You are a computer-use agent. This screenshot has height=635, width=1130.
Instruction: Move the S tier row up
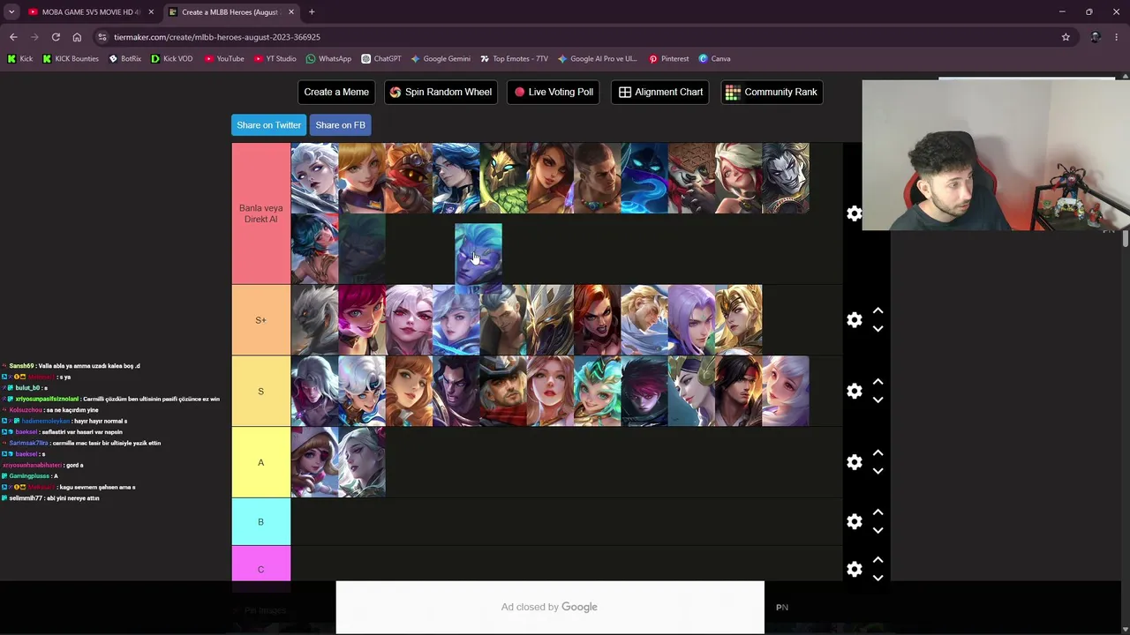point(878,382)
